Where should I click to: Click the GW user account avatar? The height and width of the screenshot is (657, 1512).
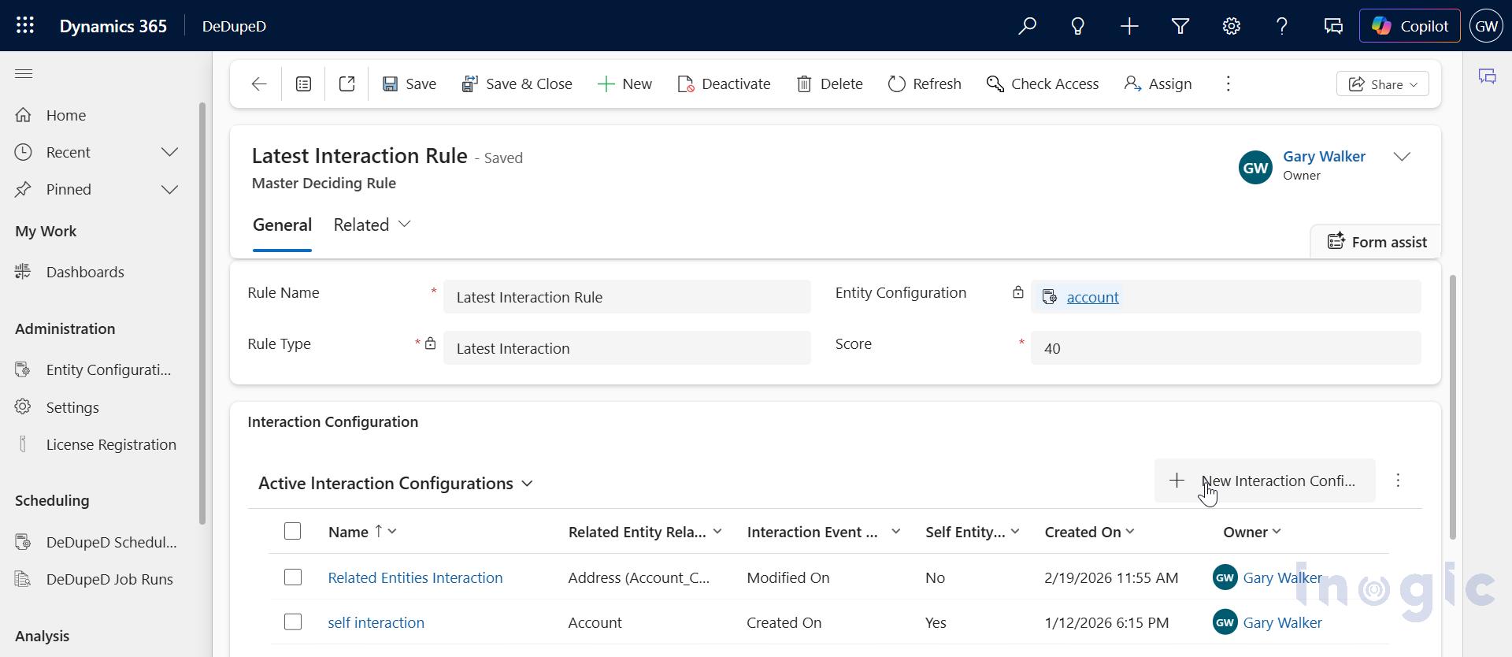[1486, 26]
